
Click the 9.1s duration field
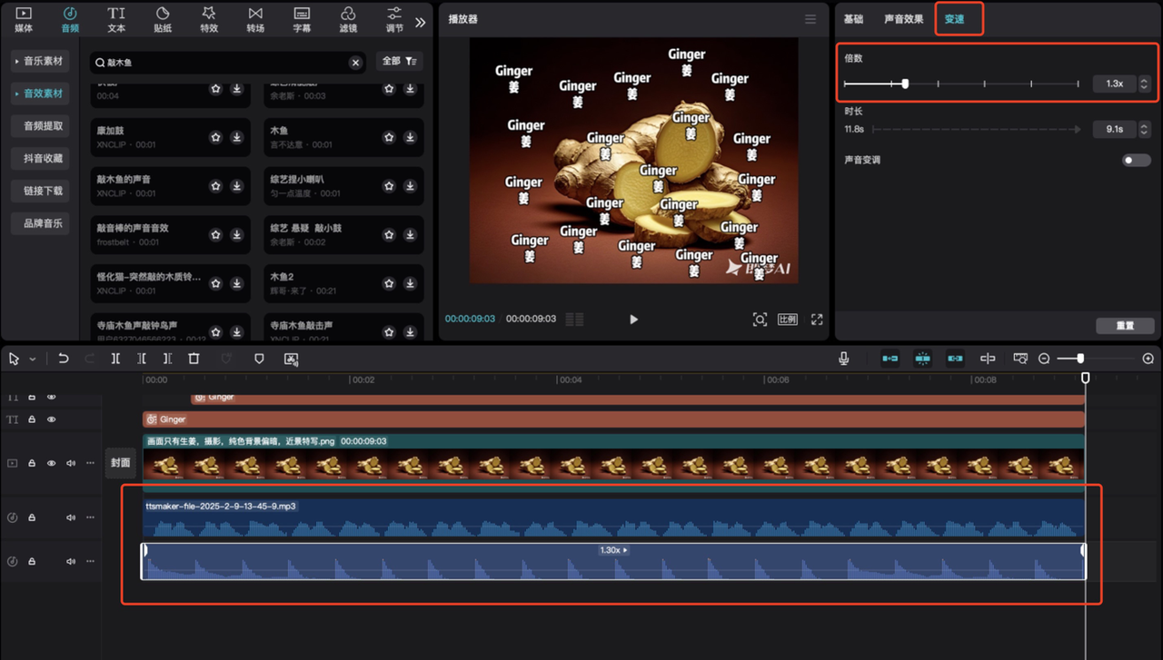pos(1114,129)
